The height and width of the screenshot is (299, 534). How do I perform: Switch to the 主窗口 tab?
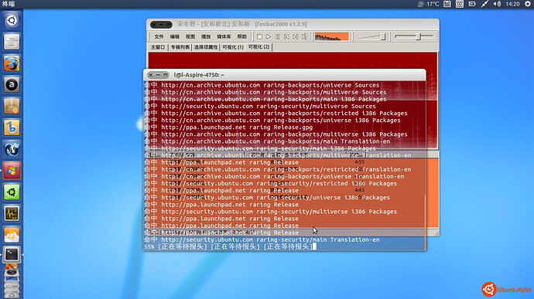tap(158, 47)
